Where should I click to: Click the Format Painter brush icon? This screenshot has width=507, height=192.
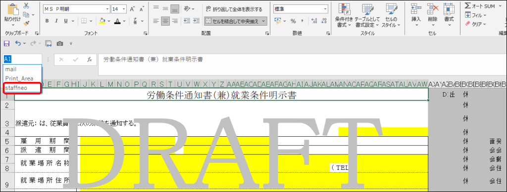point(26,23)
